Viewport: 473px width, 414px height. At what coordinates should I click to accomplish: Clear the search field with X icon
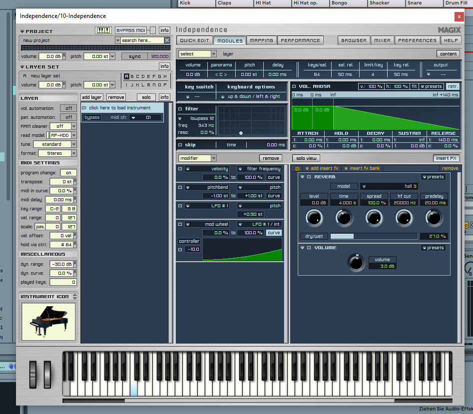pyautogui.click(x=167, y=40)
